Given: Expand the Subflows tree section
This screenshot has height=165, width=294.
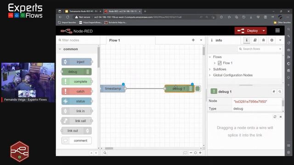Looking at the screenshot, I should pyautogui.click(x=210, y=69).
